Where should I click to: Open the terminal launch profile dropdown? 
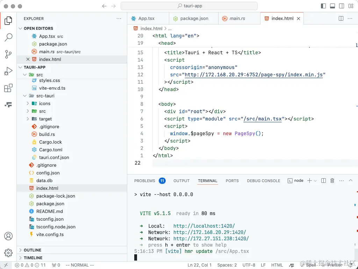315,181
